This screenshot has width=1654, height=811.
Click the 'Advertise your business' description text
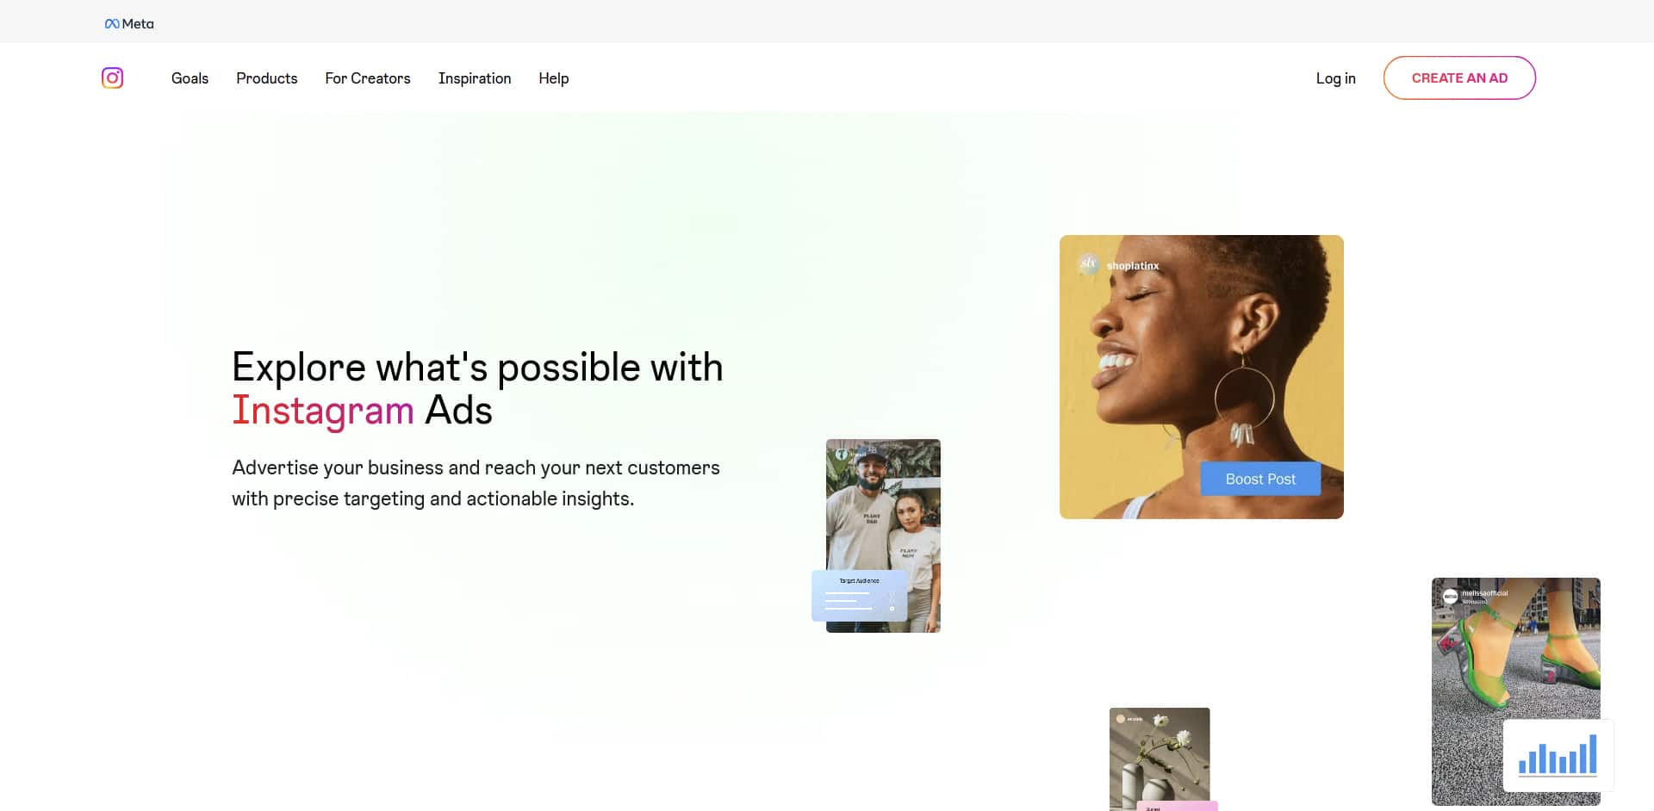pos(476,483)
